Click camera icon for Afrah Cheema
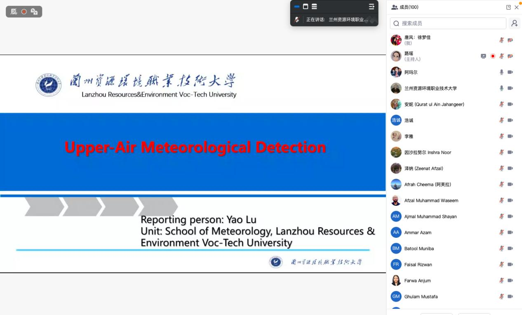522x315 pixels. (x=510, y=184)
